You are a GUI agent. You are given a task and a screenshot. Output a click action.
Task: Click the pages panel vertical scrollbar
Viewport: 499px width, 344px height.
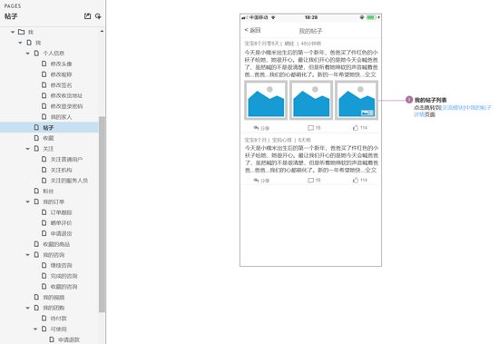click(102, 214)
